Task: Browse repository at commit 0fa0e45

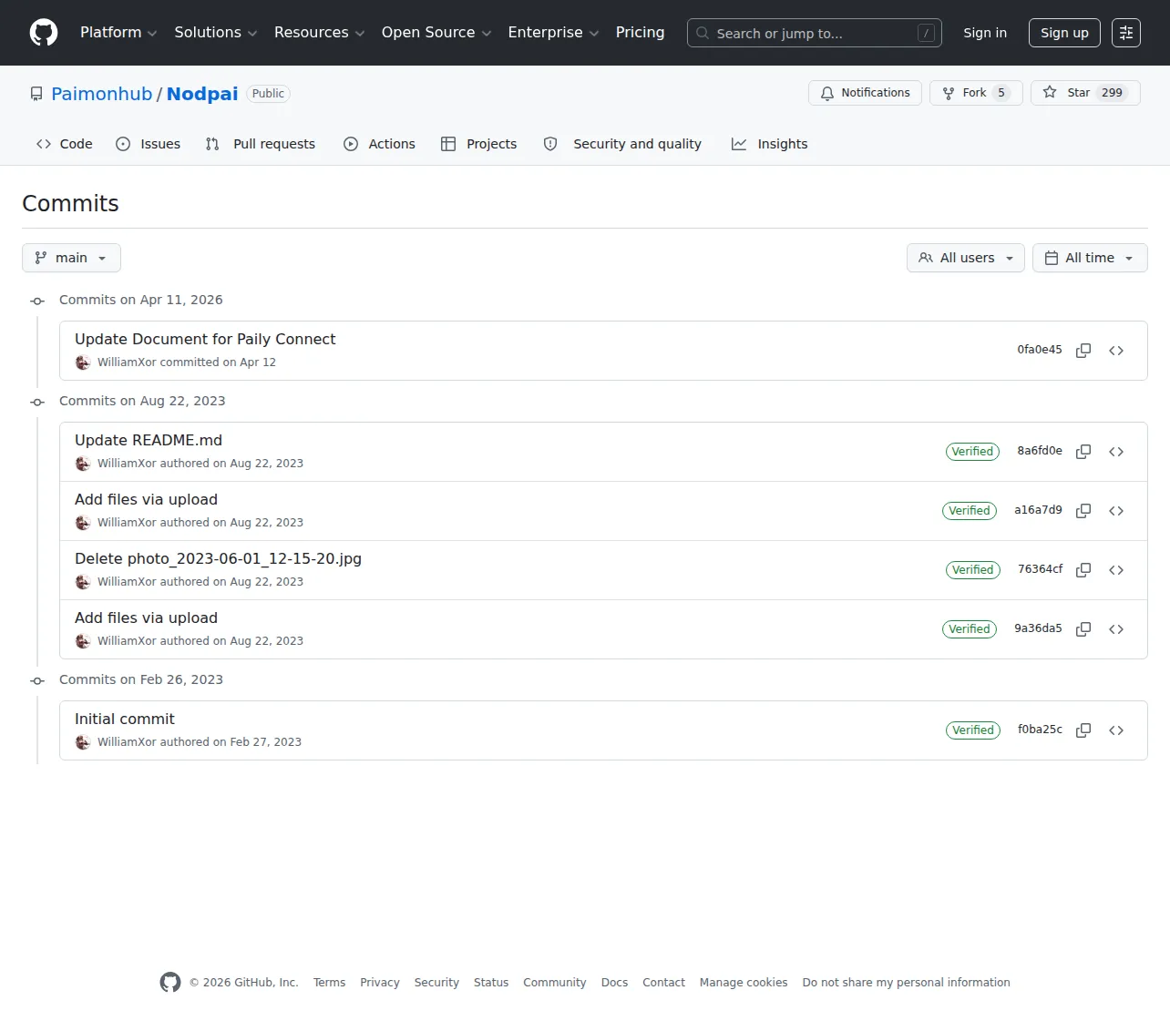Action: [1116, 351]
